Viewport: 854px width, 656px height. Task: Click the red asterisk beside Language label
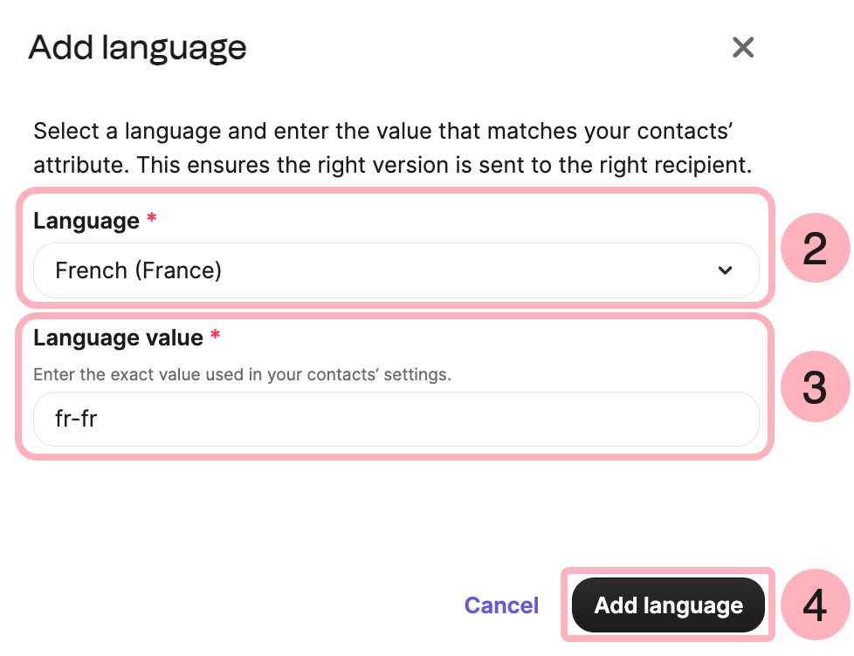tap(152, 220)
